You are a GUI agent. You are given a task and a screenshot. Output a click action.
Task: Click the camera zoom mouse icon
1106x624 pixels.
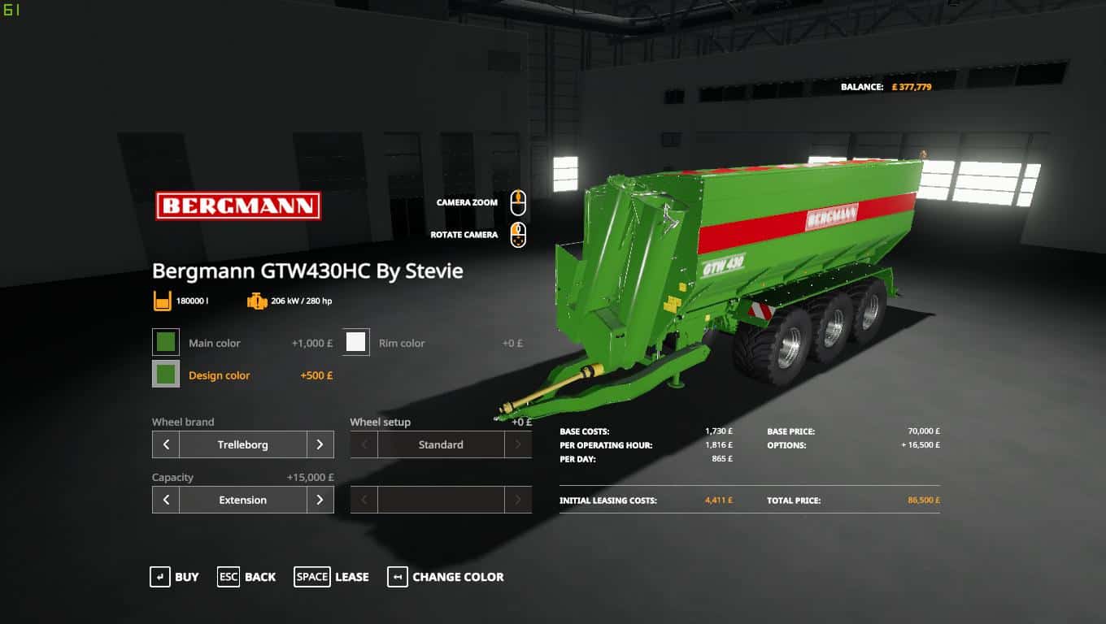[518, 202]
